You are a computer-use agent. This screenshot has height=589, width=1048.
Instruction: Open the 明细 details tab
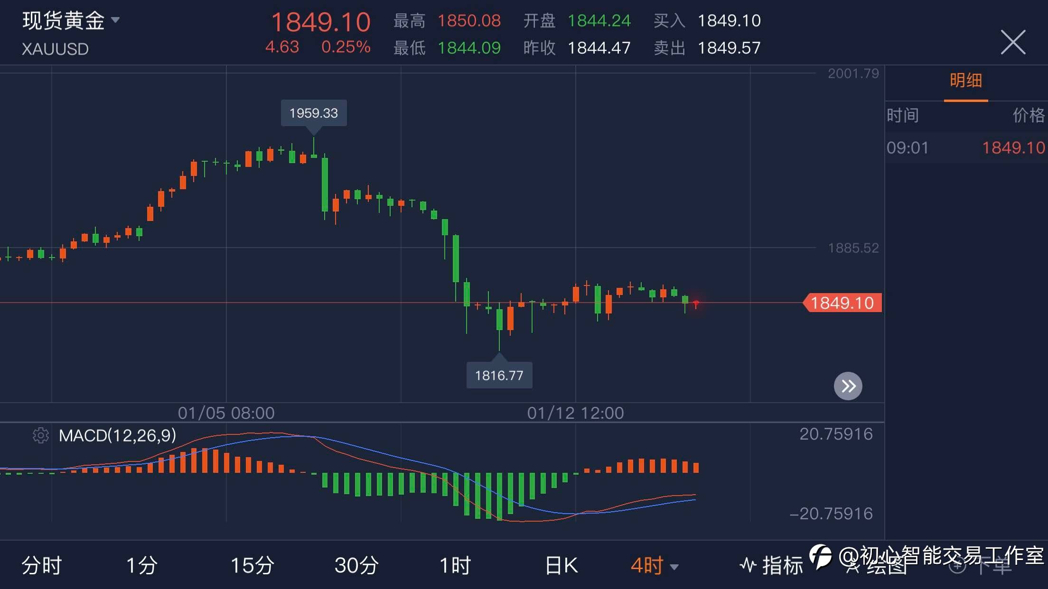coord(965,81)
